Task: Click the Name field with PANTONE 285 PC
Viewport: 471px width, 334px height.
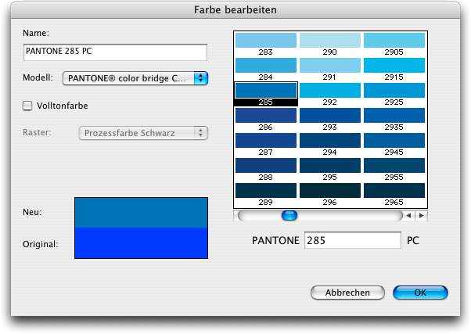Action: click(x=115, y=52)
